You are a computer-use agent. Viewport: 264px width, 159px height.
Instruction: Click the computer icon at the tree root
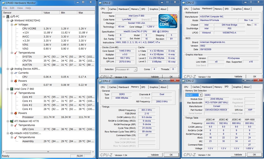[7, 16]
